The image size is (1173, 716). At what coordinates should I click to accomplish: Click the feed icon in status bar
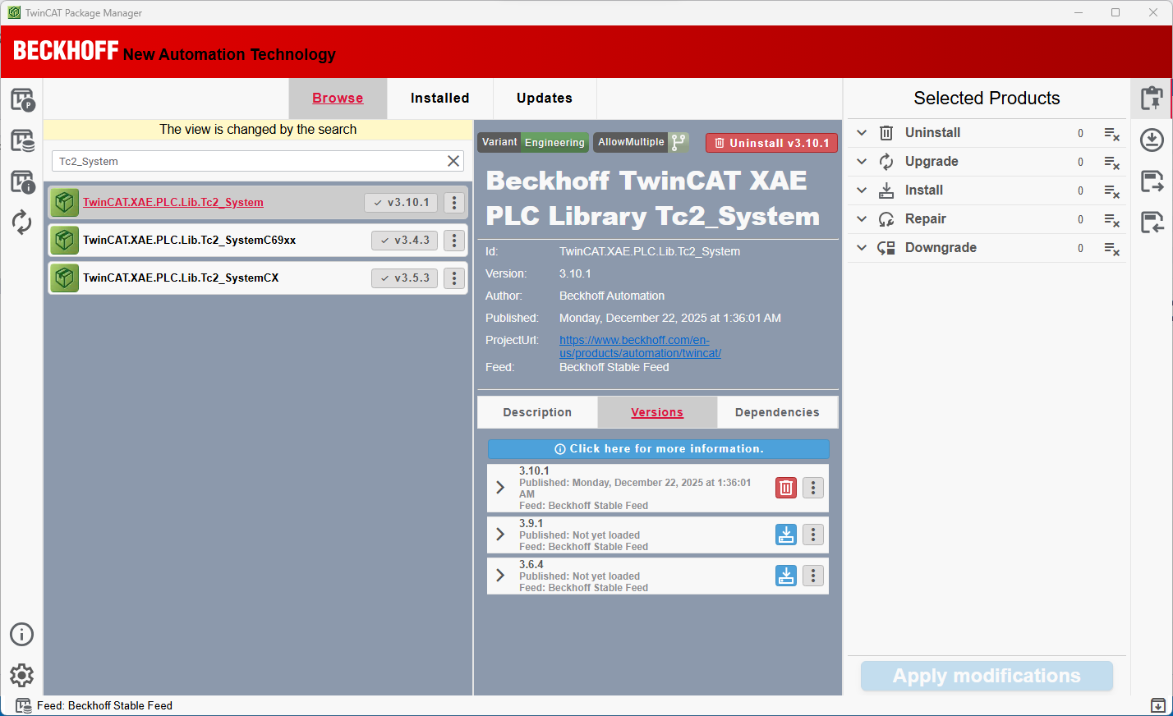[x=24, y=705]
